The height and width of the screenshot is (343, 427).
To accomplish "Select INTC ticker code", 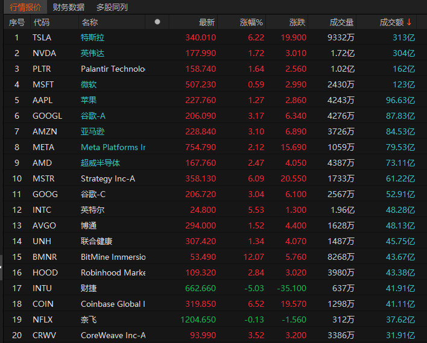I will coord(42,210).
